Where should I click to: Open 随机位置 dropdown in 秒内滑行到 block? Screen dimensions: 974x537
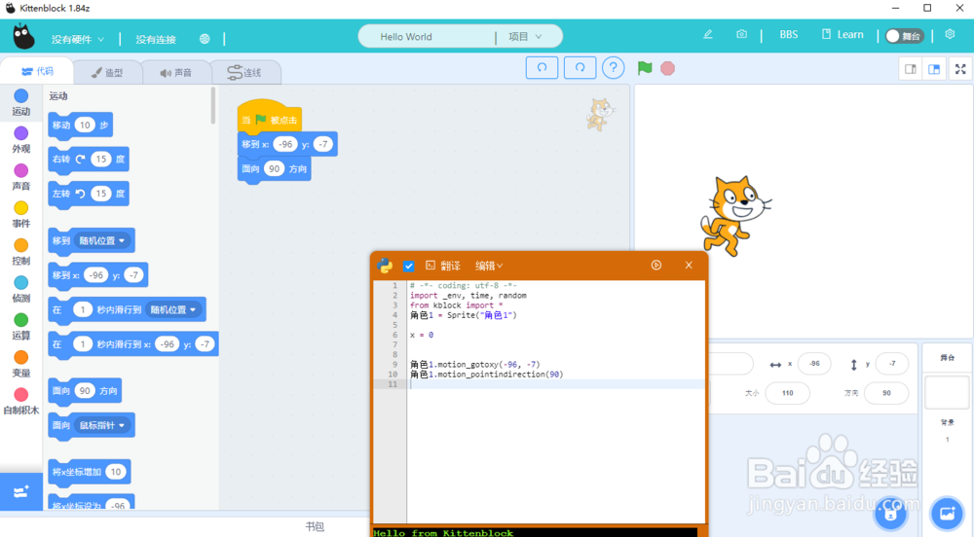[173, 309]
